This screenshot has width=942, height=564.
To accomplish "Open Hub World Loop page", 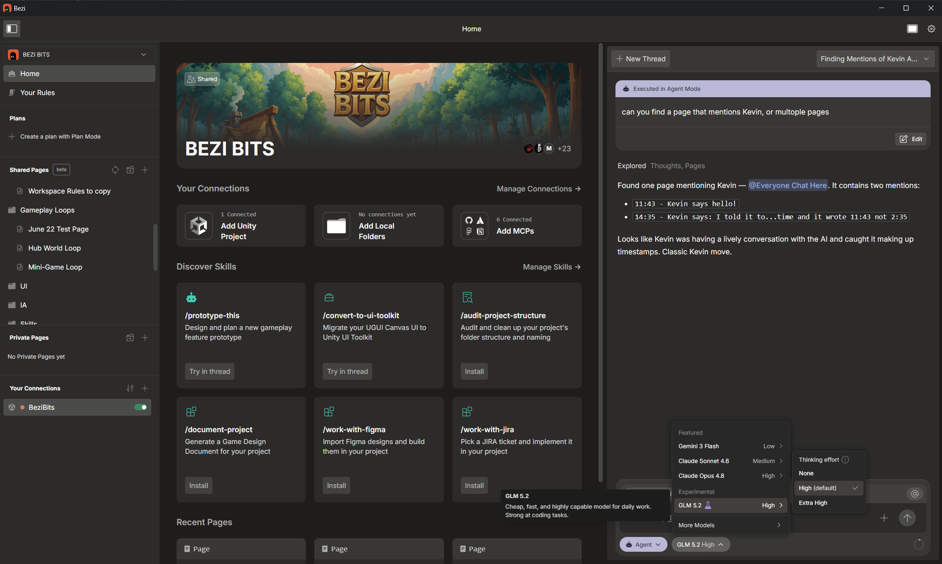I will coord(54,248).
